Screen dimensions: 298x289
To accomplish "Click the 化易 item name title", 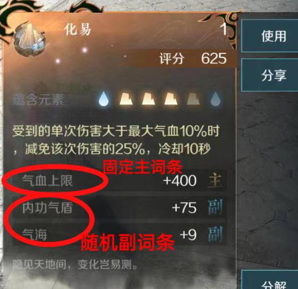I will point(77,30).
